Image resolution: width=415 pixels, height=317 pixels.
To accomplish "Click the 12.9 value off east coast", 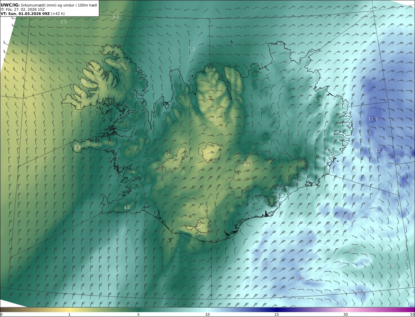I will (x=380, y=151).
